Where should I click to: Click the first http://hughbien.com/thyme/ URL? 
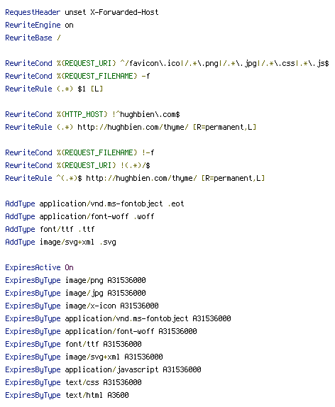(x=133, y=127)
